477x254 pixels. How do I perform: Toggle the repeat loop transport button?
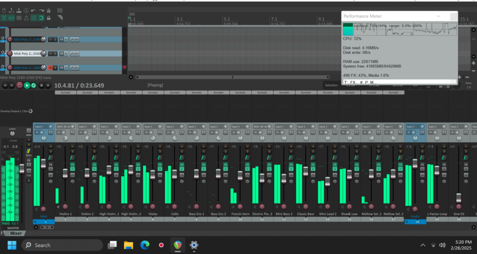34,86
